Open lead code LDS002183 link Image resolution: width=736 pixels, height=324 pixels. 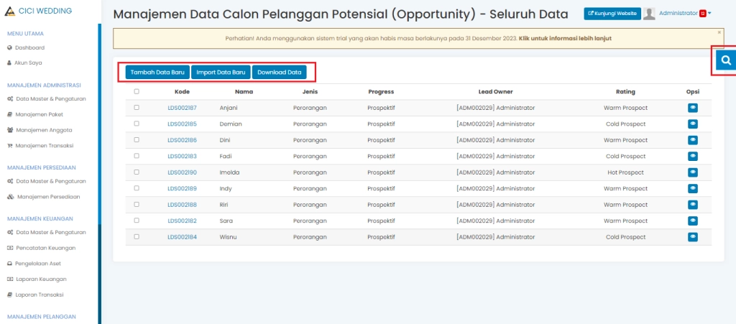click(x=182, y=156)
